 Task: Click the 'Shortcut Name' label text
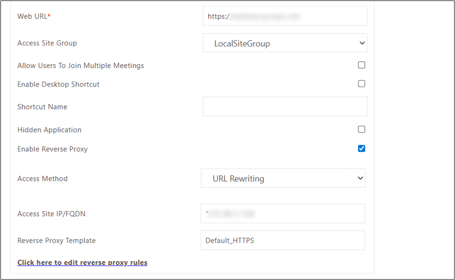pyautogui.click(x=42, y=107)
